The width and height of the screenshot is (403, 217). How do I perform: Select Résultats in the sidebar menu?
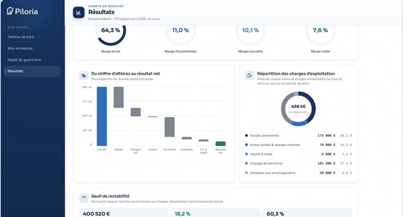(33, 71)
